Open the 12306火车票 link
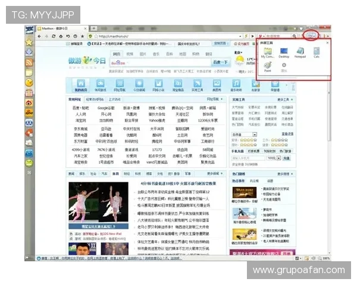Viewport: 357px width, 285px height. pyautogui.click(x=208, y=121)
